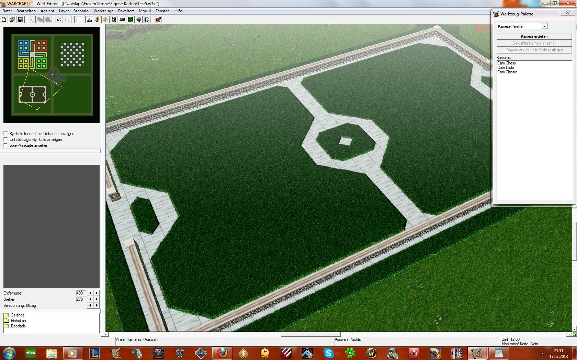Click 'Gewählte Kamera ansehen' button
577x360 pixels.
click(534, 43)
